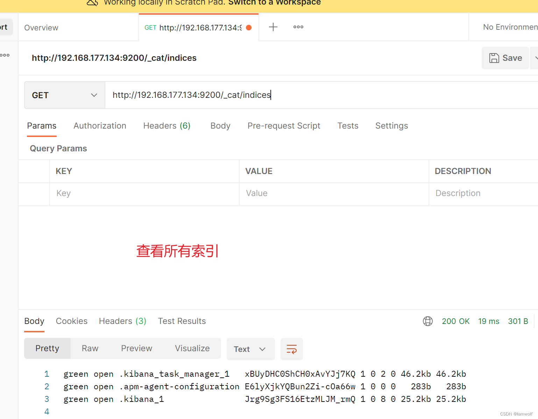Open the request Headers (6) tab
Image resolution: width=538 pixels, height=419 pixels.
click(x=167, y=126)
